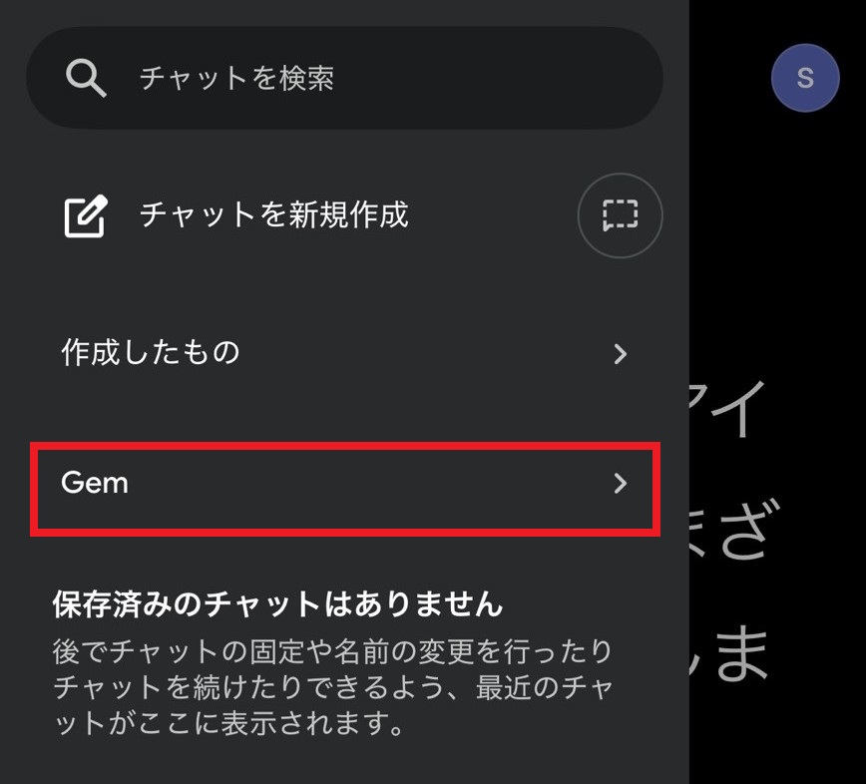Tap the partially hidden ま character behind drawer

[x=743, y=653]
